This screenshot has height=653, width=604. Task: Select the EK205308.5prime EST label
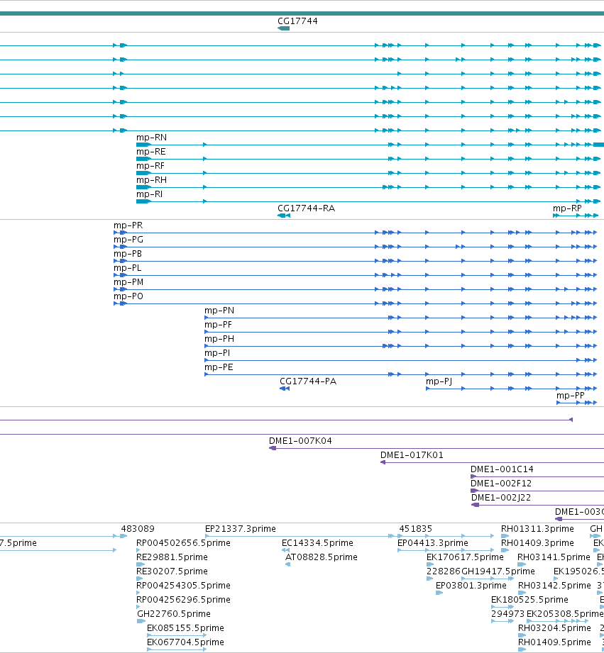point(565,613)
